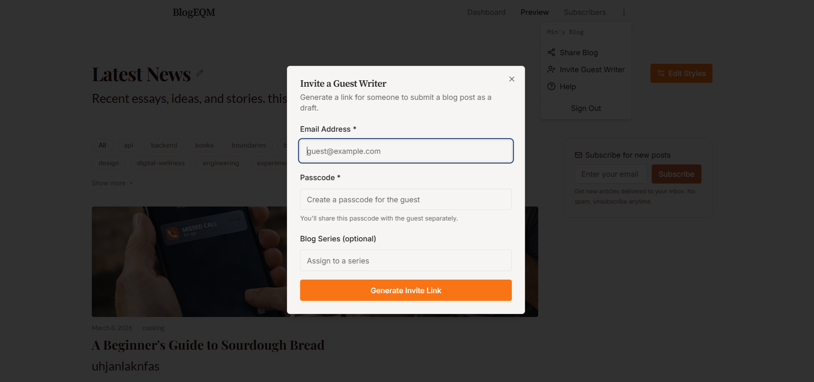This screenshot has height=382, width=814.
Task: Open A Beginner's Guide to Sourdough Bread post
Action: (208, 345)
